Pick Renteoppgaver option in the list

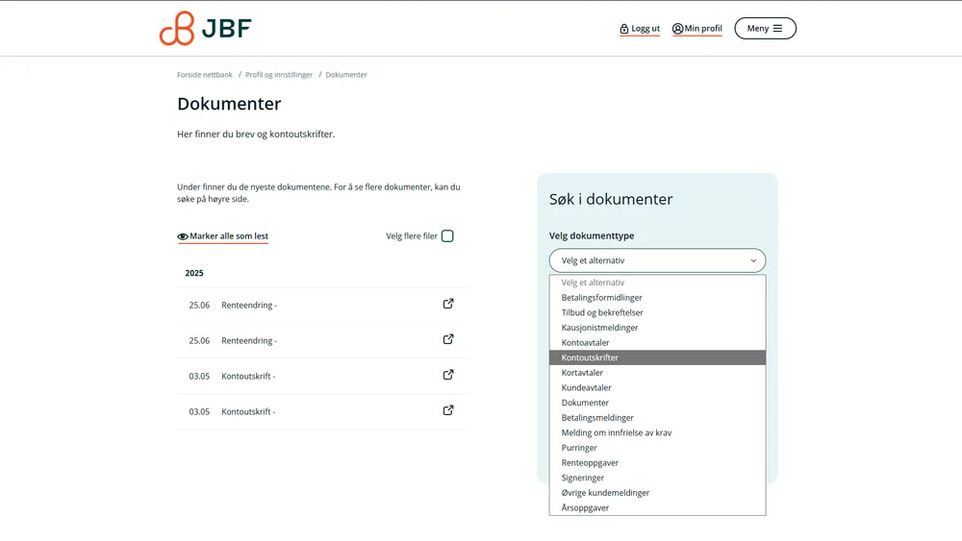[x=590, y=462]
